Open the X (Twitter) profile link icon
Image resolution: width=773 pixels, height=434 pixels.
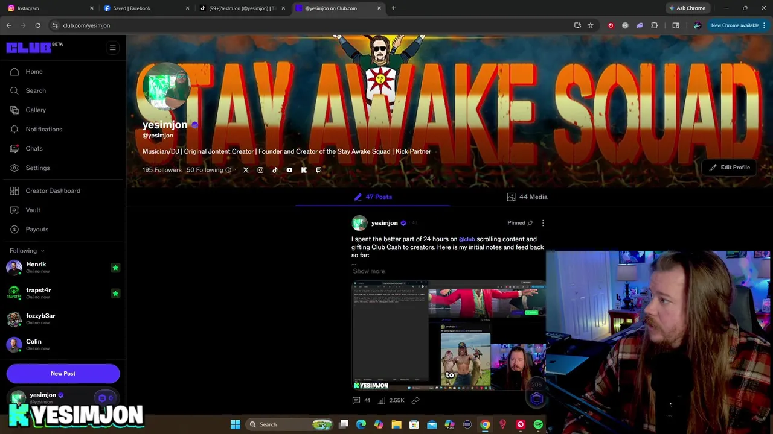pos(246,170)
